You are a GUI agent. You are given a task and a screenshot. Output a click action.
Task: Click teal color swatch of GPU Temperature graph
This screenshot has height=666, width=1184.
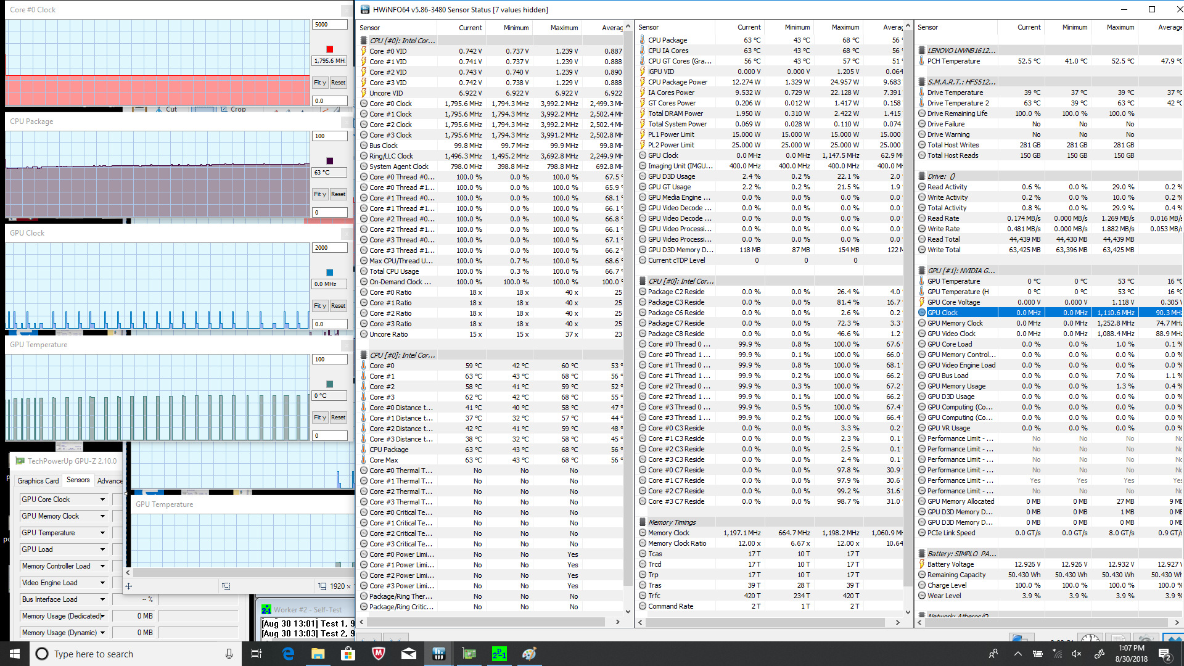[x=329, y=384]
